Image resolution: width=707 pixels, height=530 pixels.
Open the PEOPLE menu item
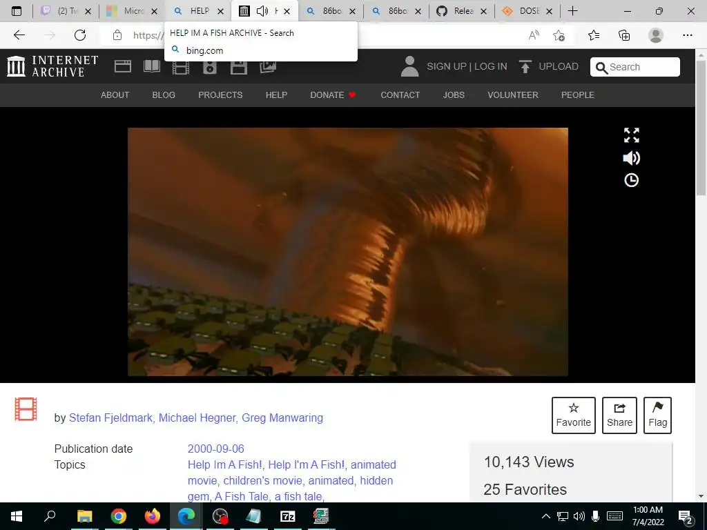click(578, 95)
